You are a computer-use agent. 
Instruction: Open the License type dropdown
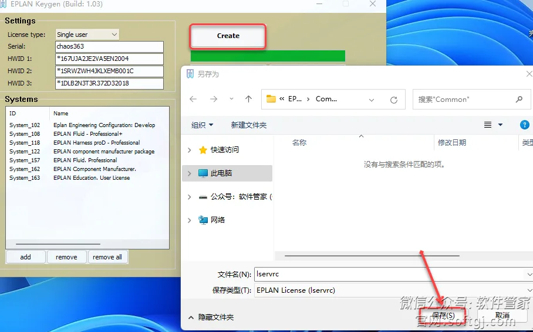[87, 35]
